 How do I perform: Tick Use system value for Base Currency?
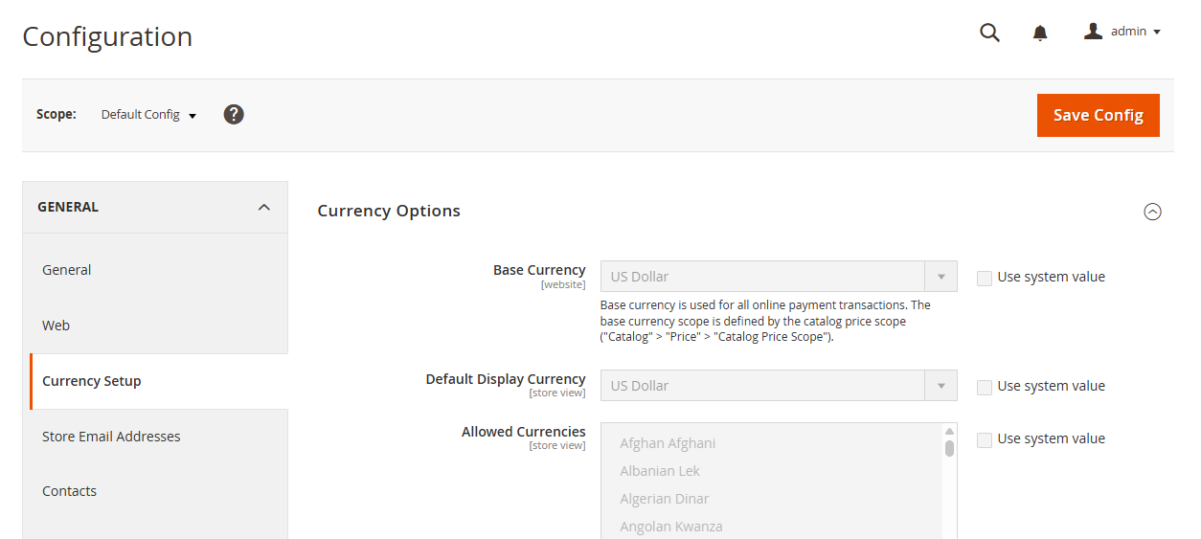pos(985,278)
